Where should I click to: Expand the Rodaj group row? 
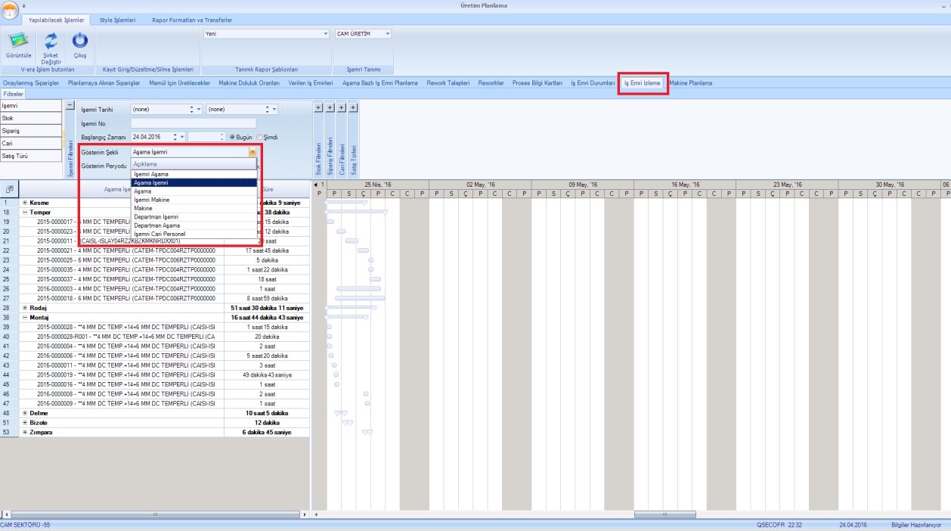tap(25, 308)
